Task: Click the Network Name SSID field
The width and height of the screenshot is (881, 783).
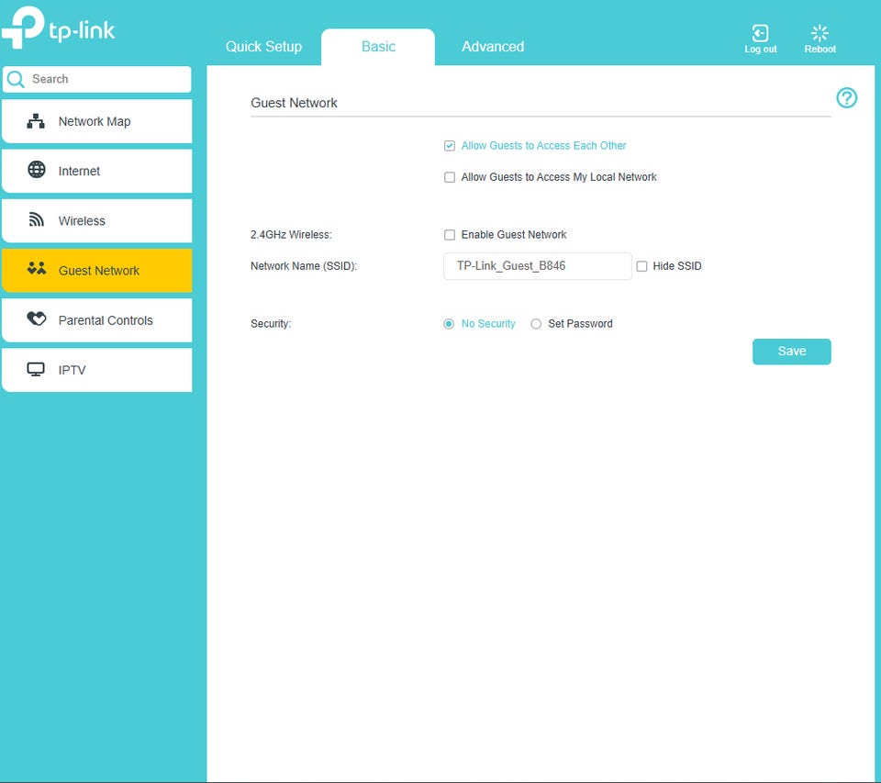Action: tap(537, 266)
